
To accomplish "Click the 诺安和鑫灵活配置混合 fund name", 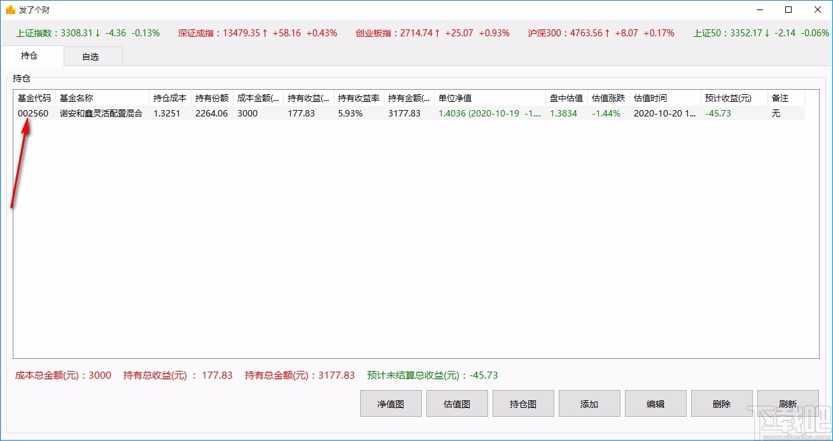I will pyautogui.click(x=102, y=113).
